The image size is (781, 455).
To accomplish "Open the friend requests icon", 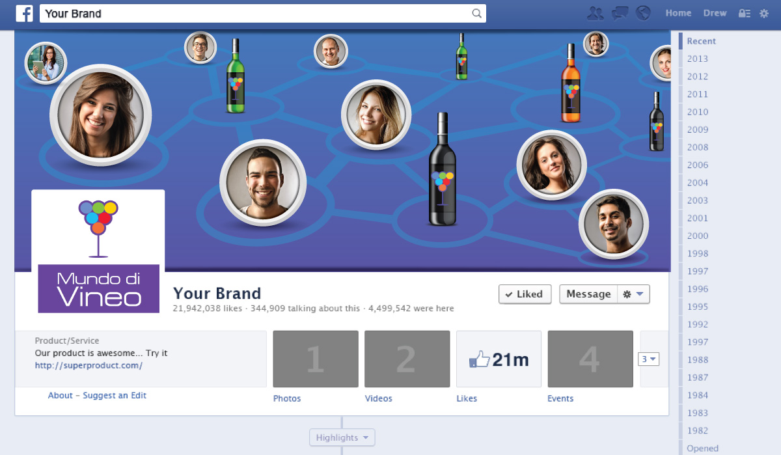I will [595, 12].
